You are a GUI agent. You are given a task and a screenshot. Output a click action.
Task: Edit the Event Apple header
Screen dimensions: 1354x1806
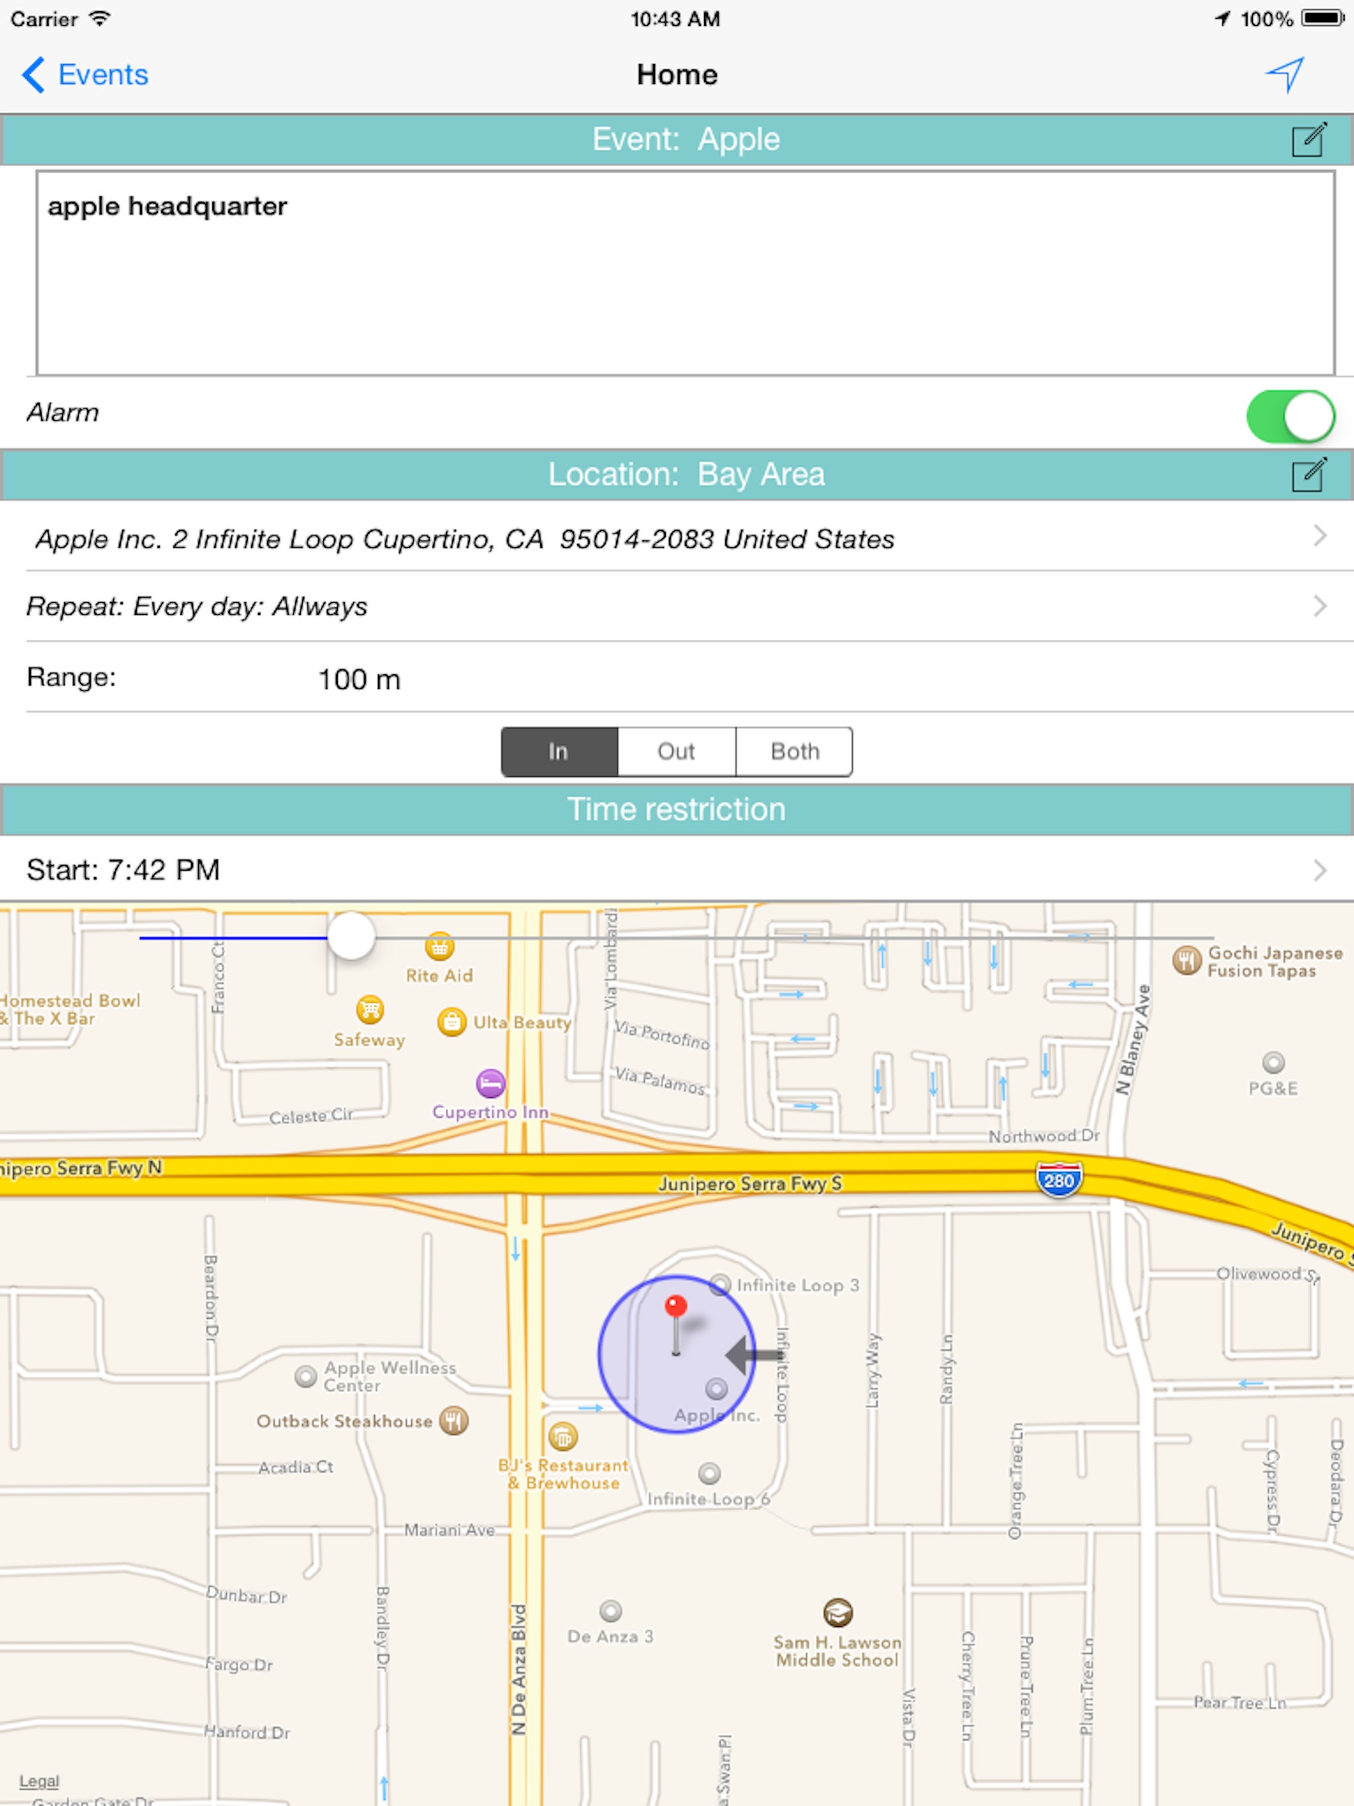[x=1308, y=139]
